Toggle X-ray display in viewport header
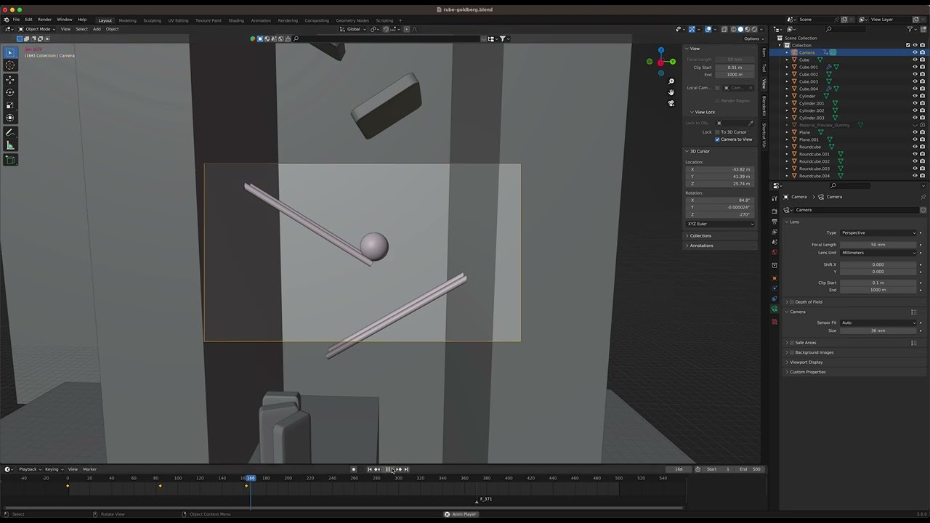Screen dimensions: 930x523 [724, 29]
